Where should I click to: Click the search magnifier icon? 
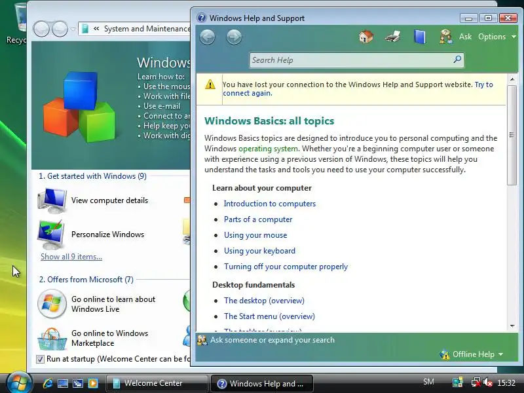tap(457, 60)
